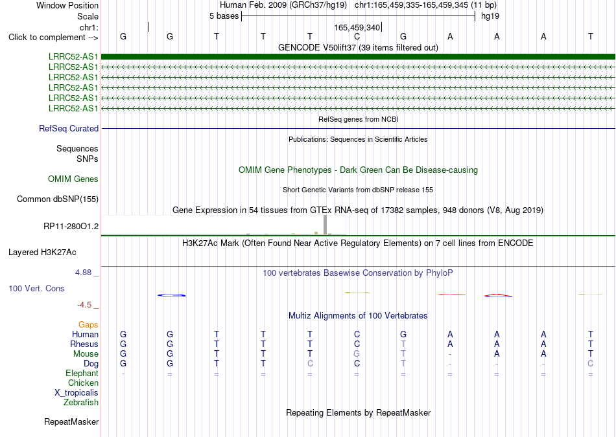The width and height of the screenshot is (616, 437).
Task: Click the Rhesus alignment row label
Action: click(x=84, y=344)
